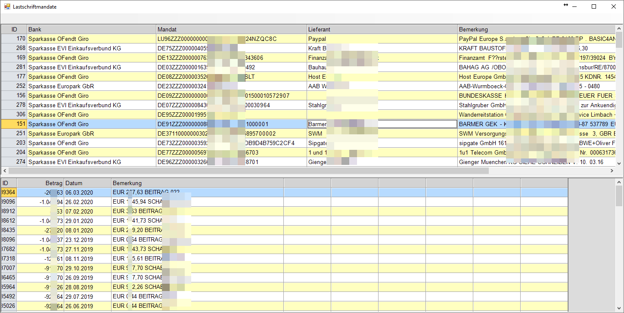Click left arrow of horizontal scrollbar
624x313 pixels.
coord(4,170)
